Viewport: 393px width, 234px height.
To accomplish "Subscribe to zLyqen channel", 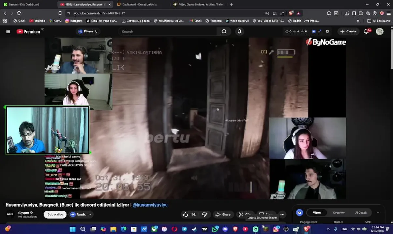I will pos(55,214).
